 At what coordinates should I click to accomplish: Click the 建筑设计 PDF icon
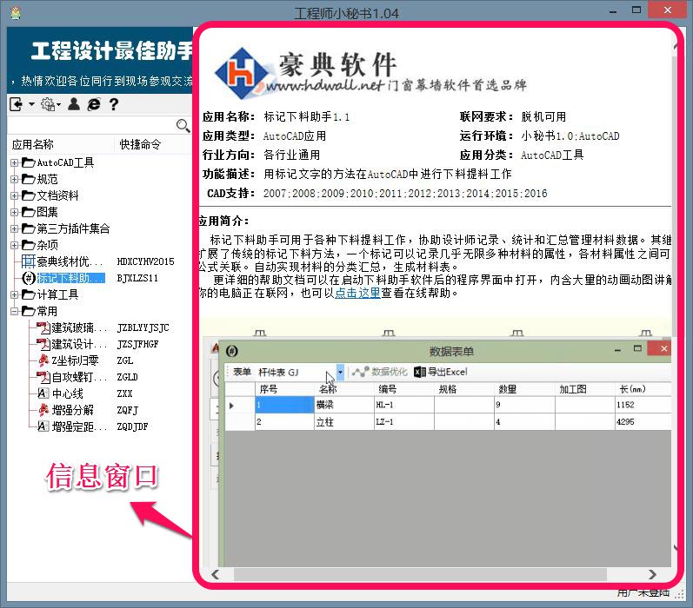click(x=43, y=344)
